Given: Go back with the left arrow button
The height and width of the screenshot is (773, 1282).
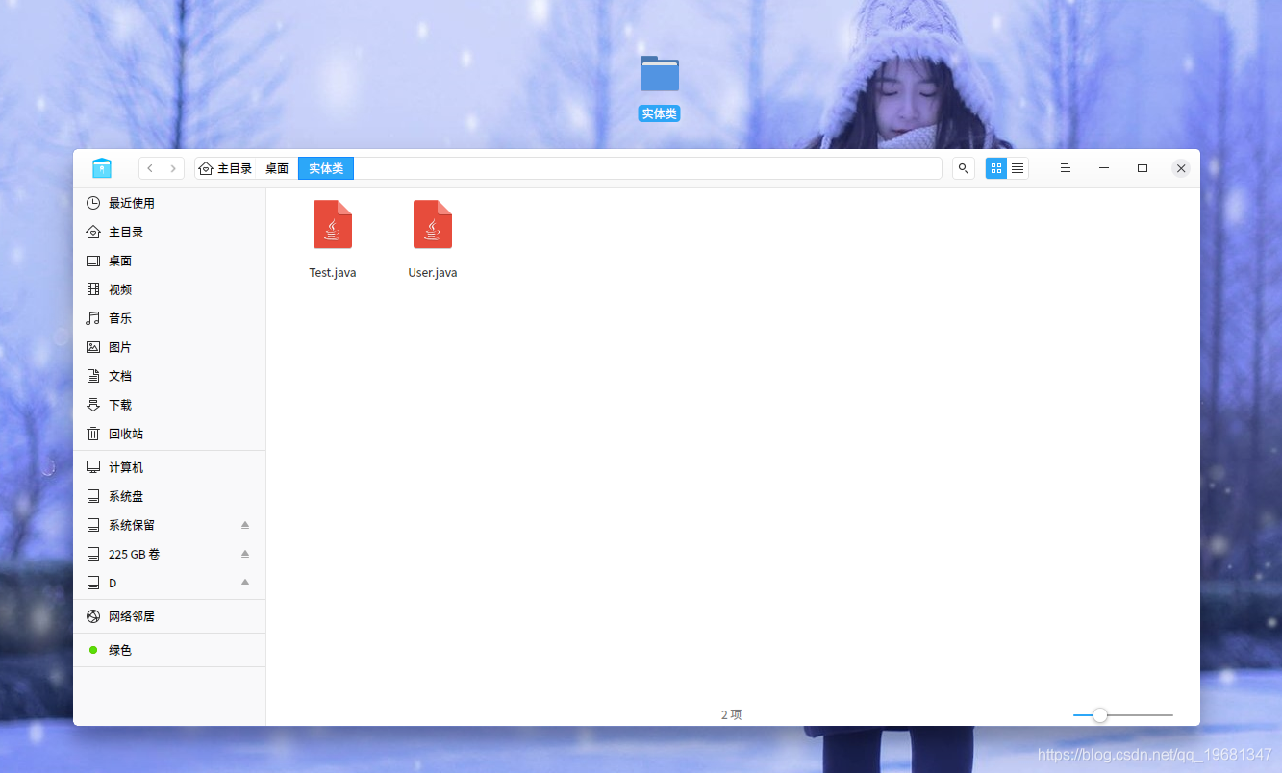Looking at the screenshot, I should [150, 168].
